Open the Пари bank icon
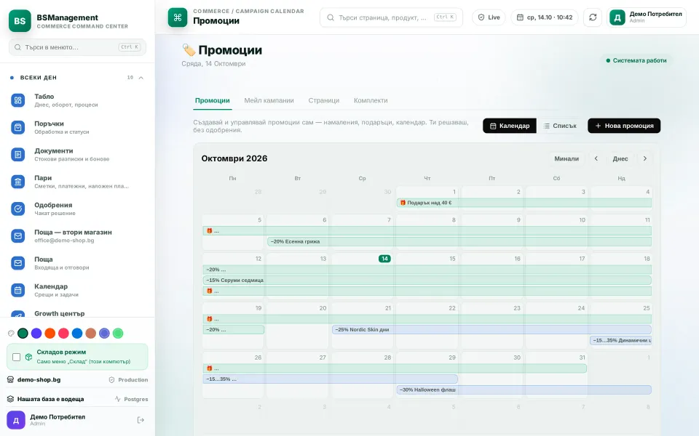This screenshot has height=436, width=699. pyautogui.click(x=17, y=182)
